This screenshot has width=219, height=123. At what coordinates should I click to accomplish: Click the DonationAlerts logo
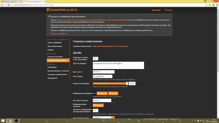[x=62, y=10]
